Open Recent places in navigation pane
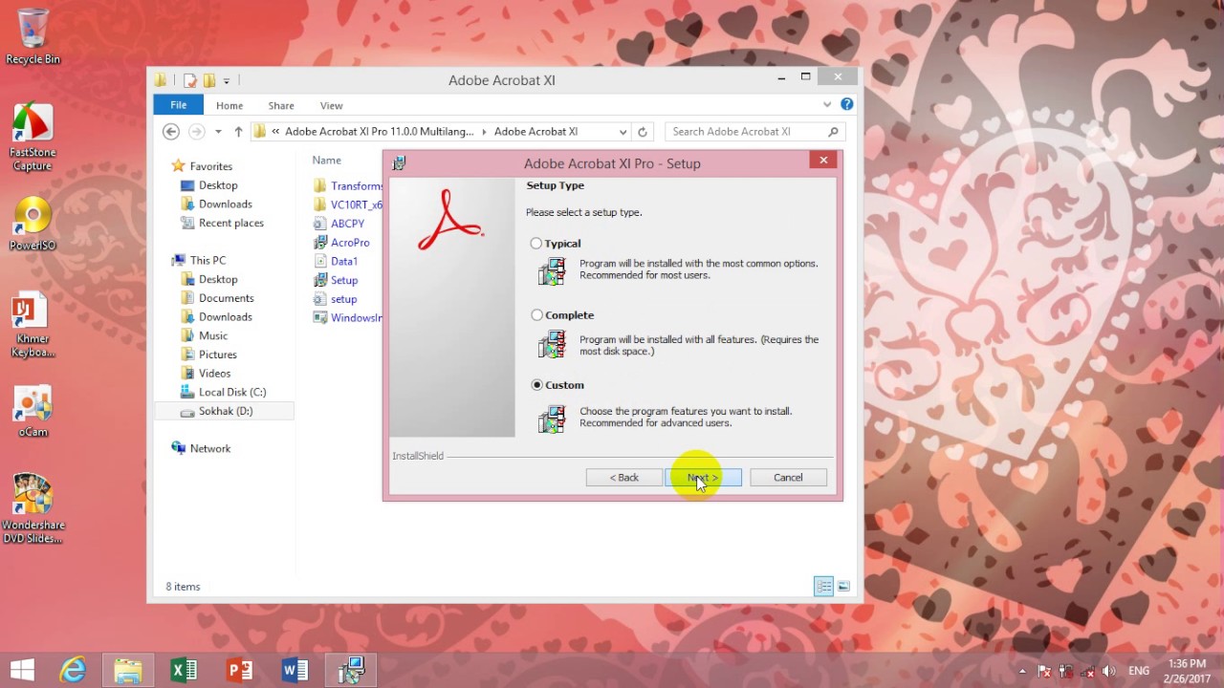 click(231, 223)
